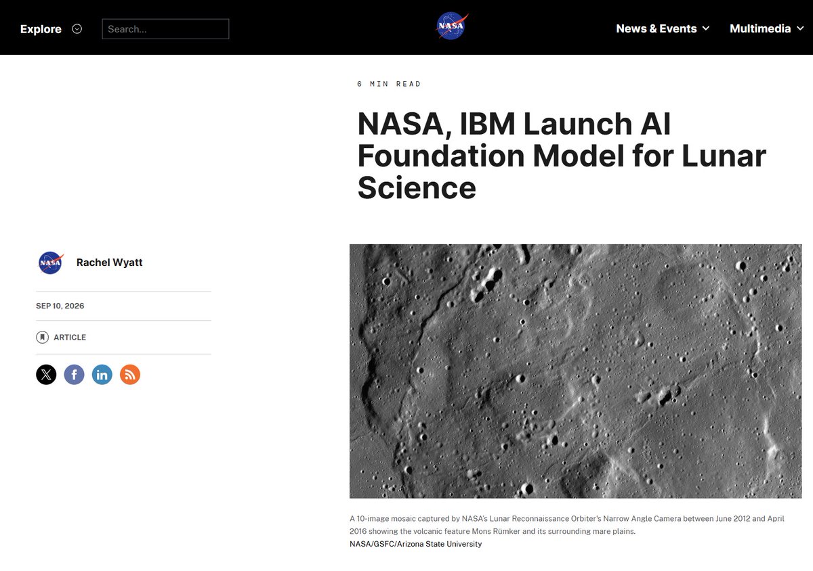Open the lunar mosaic image

click(x=575, y=371)
